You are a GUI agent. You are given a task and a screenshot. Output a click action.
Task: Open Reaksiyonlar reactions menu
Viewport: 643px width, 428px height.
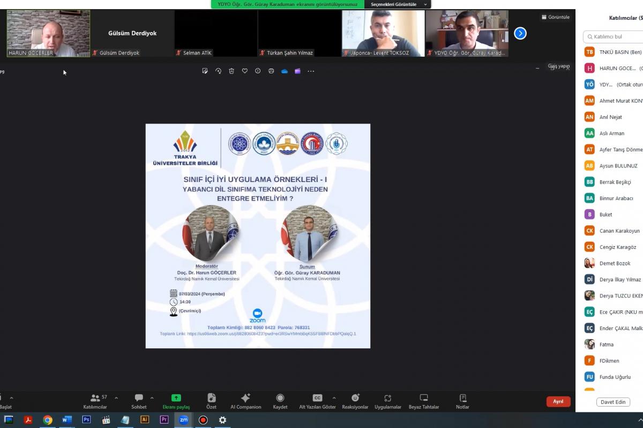tap(355, 401)
